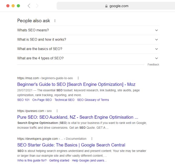Expand the 'Whats SEO means?' question
The height and width of the screenshot is (168, 175).
pos(156,30)
